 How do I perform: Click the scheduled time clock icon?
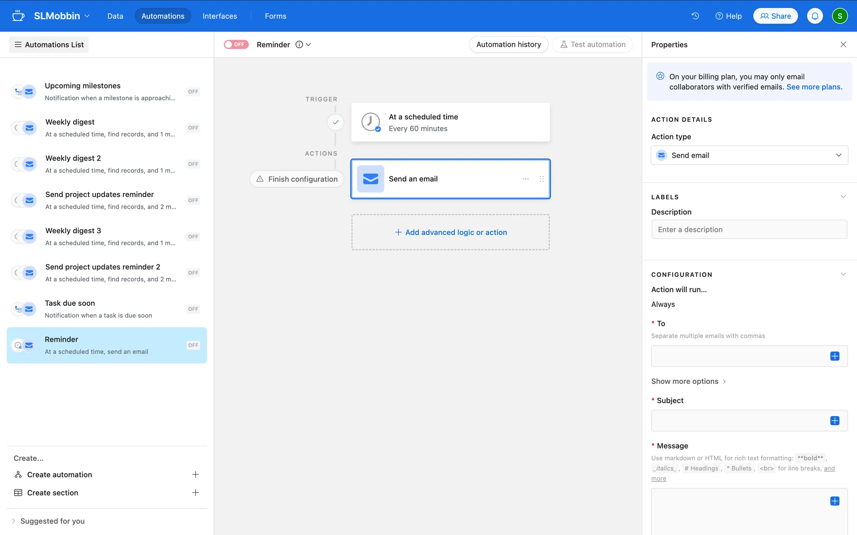click(x=370, y=122)
